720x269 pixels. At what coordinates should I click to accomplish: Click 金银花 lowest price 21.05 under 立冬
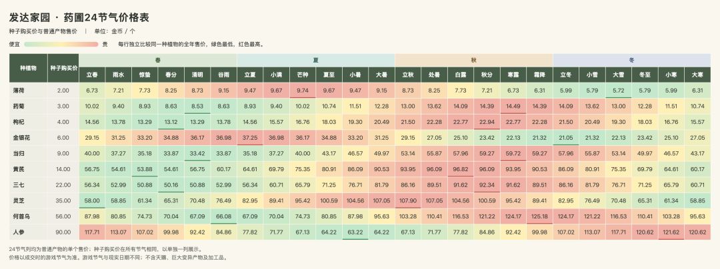(566, 137)
